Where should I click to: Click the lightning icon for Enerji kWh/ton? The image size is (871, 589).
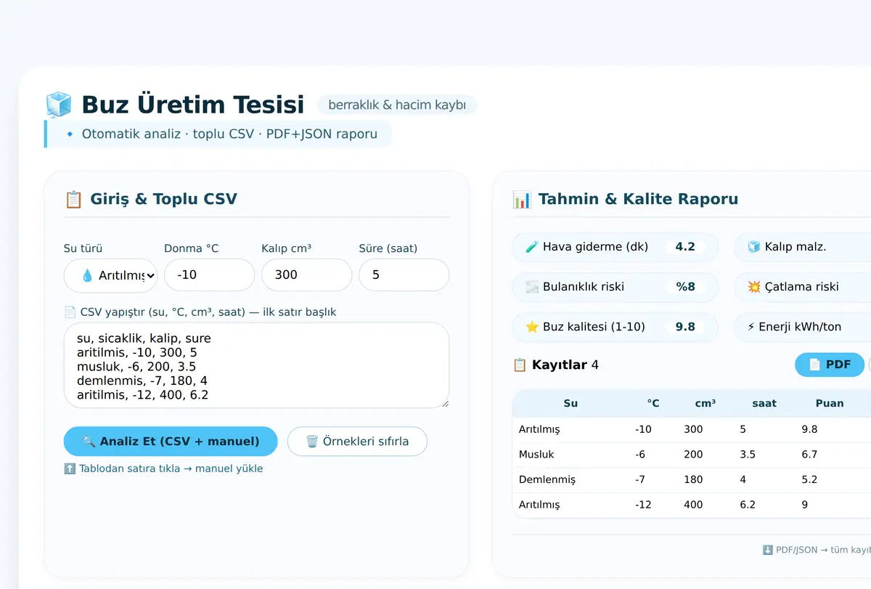[x=751, y=327]
